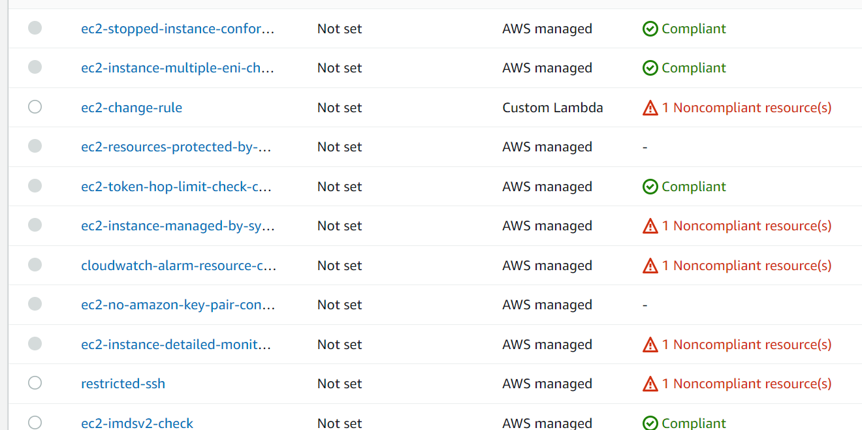Image resolution: width=862 pixels, height=430 pixels.
Task: Click the ec2-resources-protected-by rule name
Action: 178,146
